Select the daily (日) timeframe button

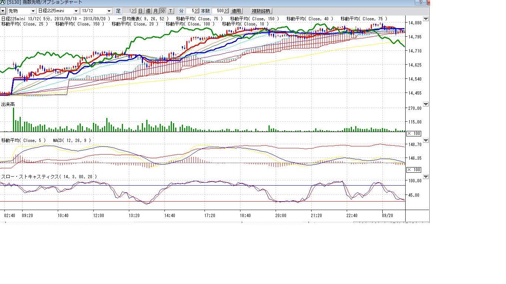pyautogui.click(x=141, y=11)
